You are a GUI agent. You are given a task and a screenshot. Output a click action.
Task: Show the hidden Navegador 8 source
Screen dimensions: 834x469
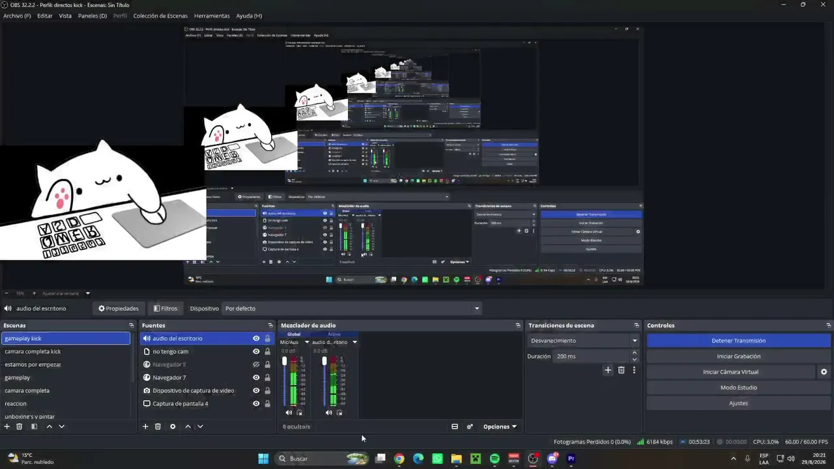[256, 365]
